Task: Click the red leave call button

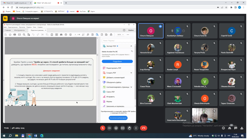Action: [x=144, y=128]
